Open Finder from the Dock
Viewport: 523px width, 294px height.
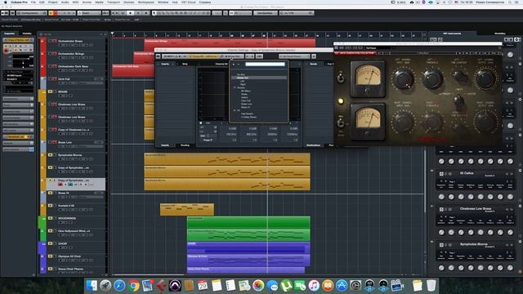tap(92, 285)
